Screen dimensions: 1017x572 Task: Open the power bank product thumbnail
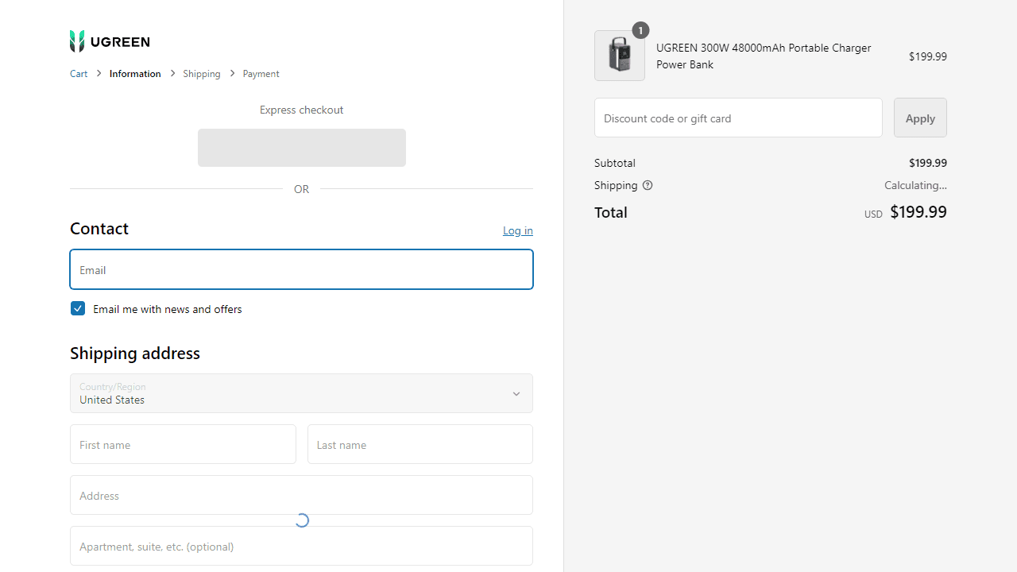(x=620, y=56)
